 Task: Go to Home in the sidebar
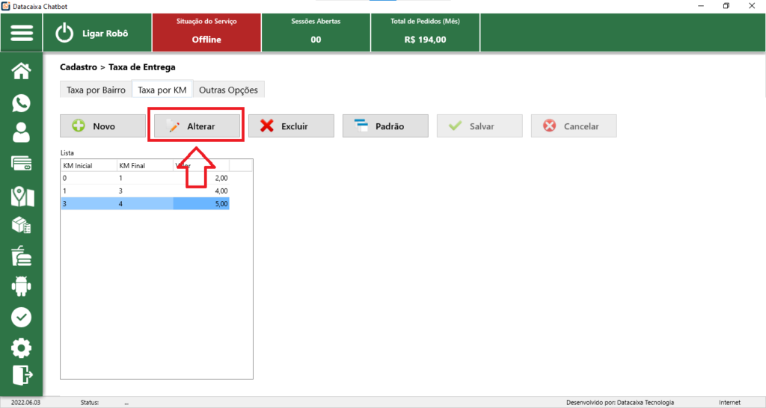pos(22,71)
